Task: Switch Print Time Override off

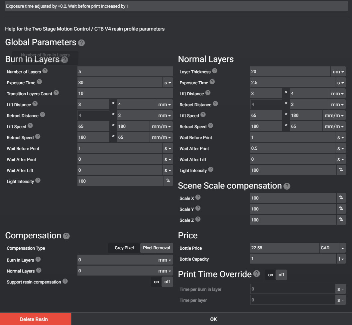Action: point(281,275)
